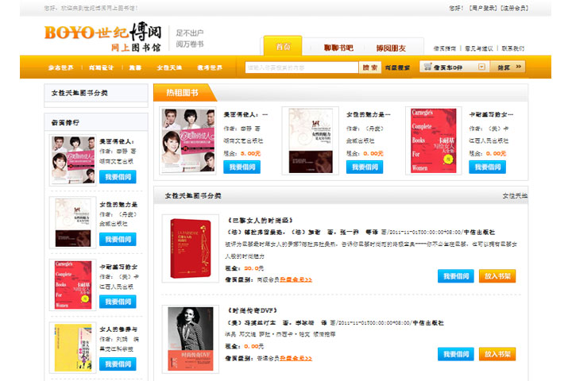Switch to the 首页 tab
The width and height of the screenshot is (572, 381).
(x=283, y=48)
